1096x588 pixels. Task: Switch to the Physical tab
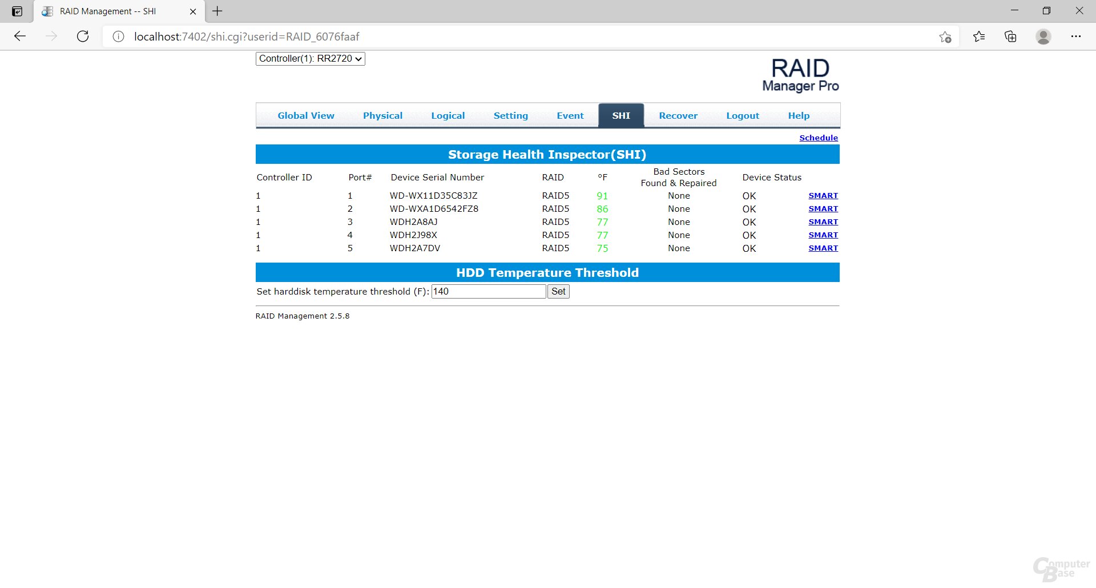pos(382,115)
